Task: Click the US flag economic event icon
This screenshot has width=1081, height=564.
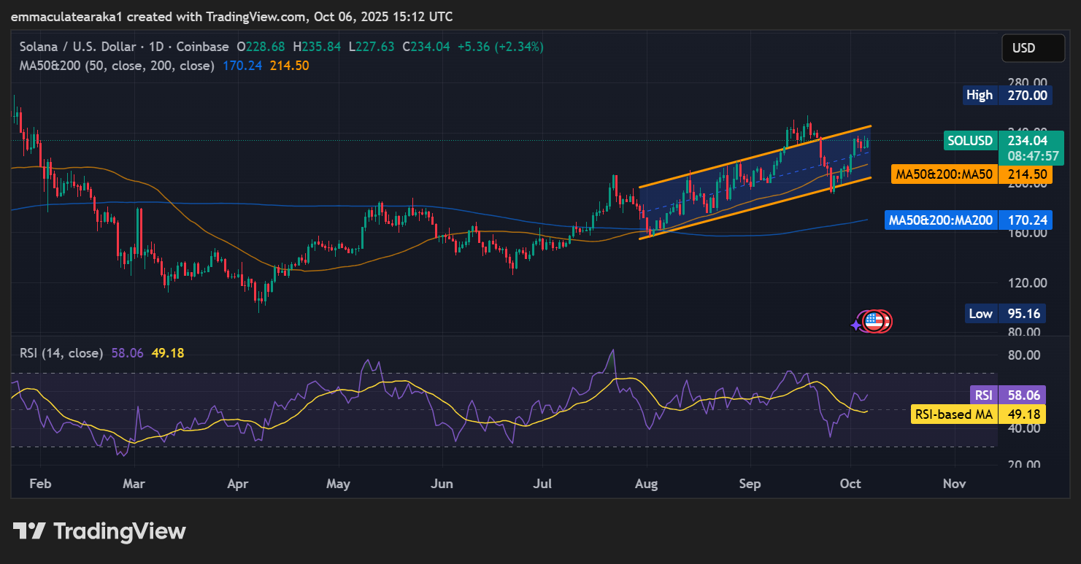Action: point(873,321)
